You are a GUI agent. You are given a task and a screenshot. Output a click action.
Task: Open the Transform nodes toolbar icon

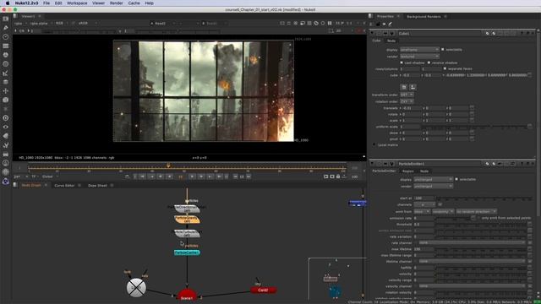(x=6, y=90)
